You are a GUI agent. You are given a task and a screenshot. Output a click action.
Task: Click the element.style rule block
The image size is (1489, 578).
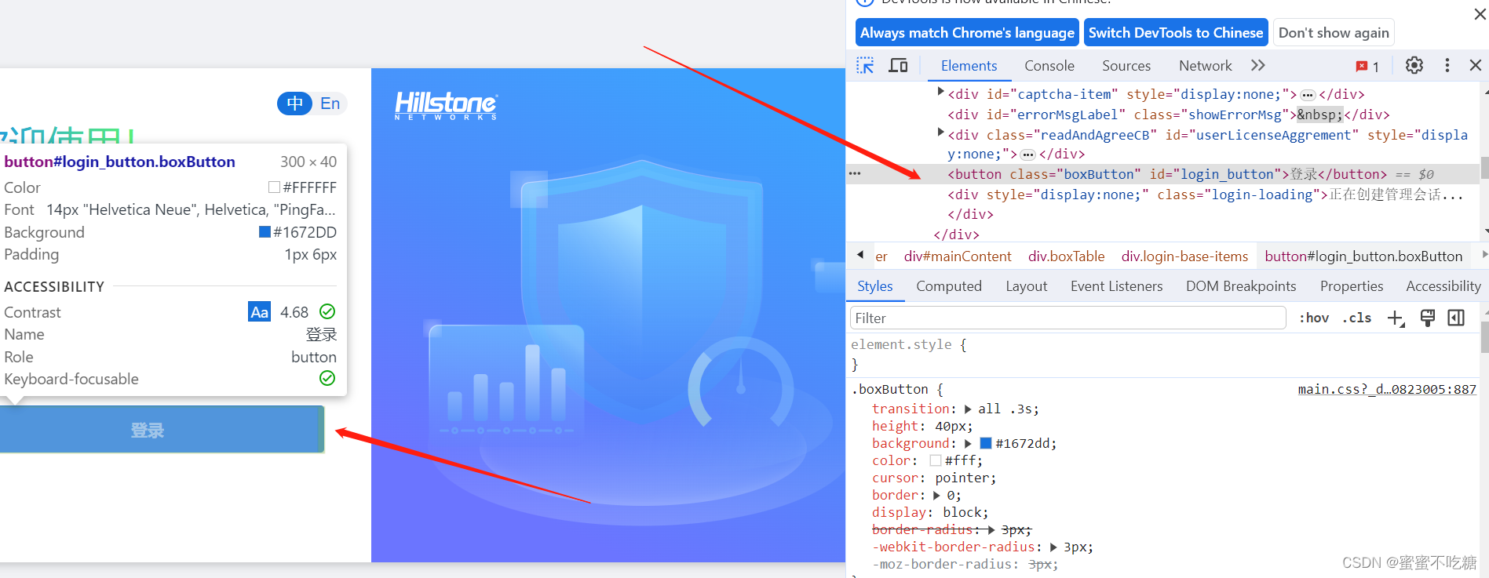pyautogui.click(x=1162, y=354)
